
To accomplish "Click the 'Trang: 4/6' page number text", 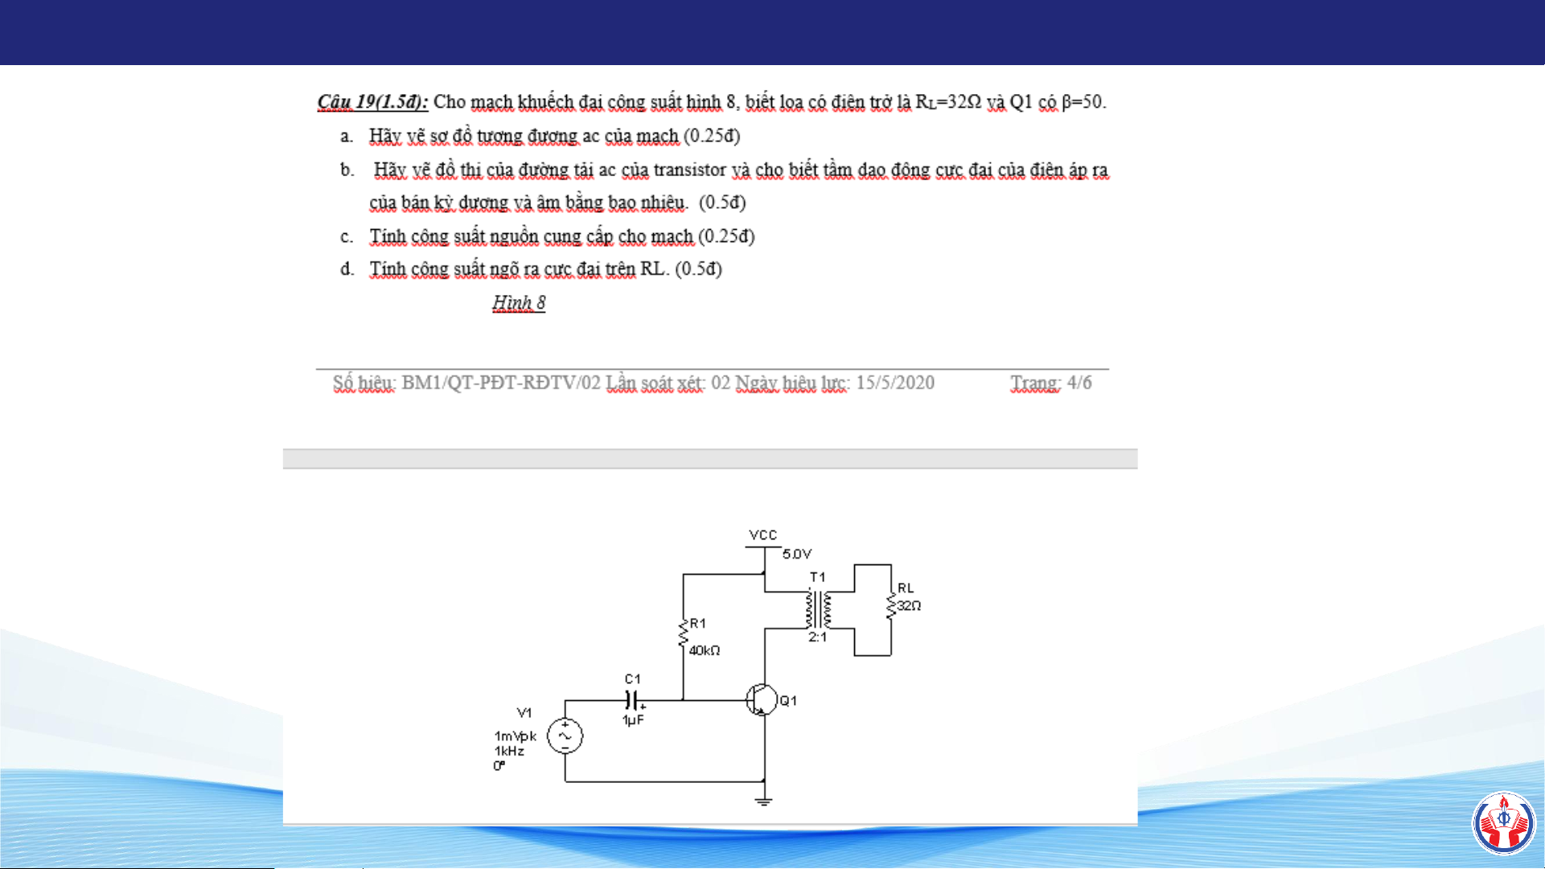I will tap(1050, 383).
